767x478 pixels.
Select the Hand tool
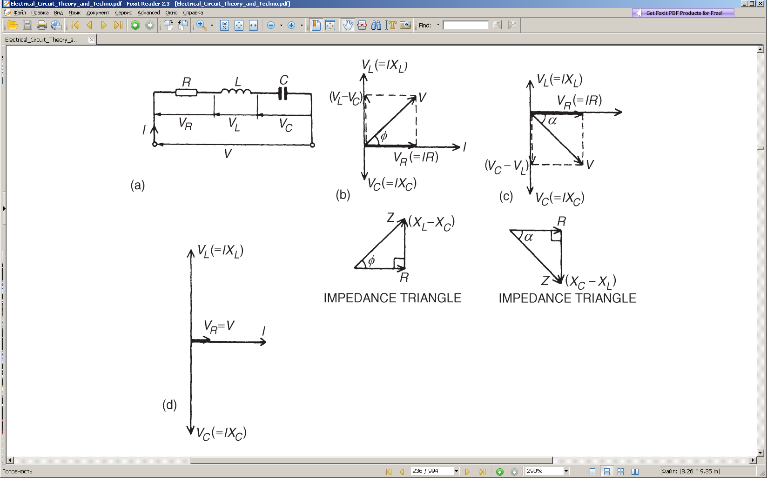tap(348, 25)
